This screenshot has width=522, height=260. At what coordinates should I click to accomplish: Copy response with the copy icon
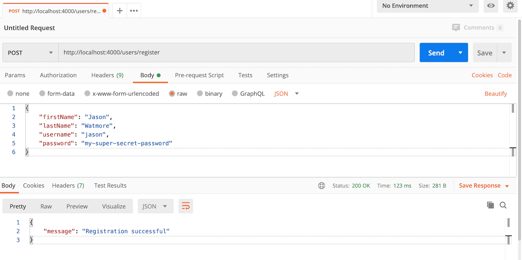[x=490, y=205]
